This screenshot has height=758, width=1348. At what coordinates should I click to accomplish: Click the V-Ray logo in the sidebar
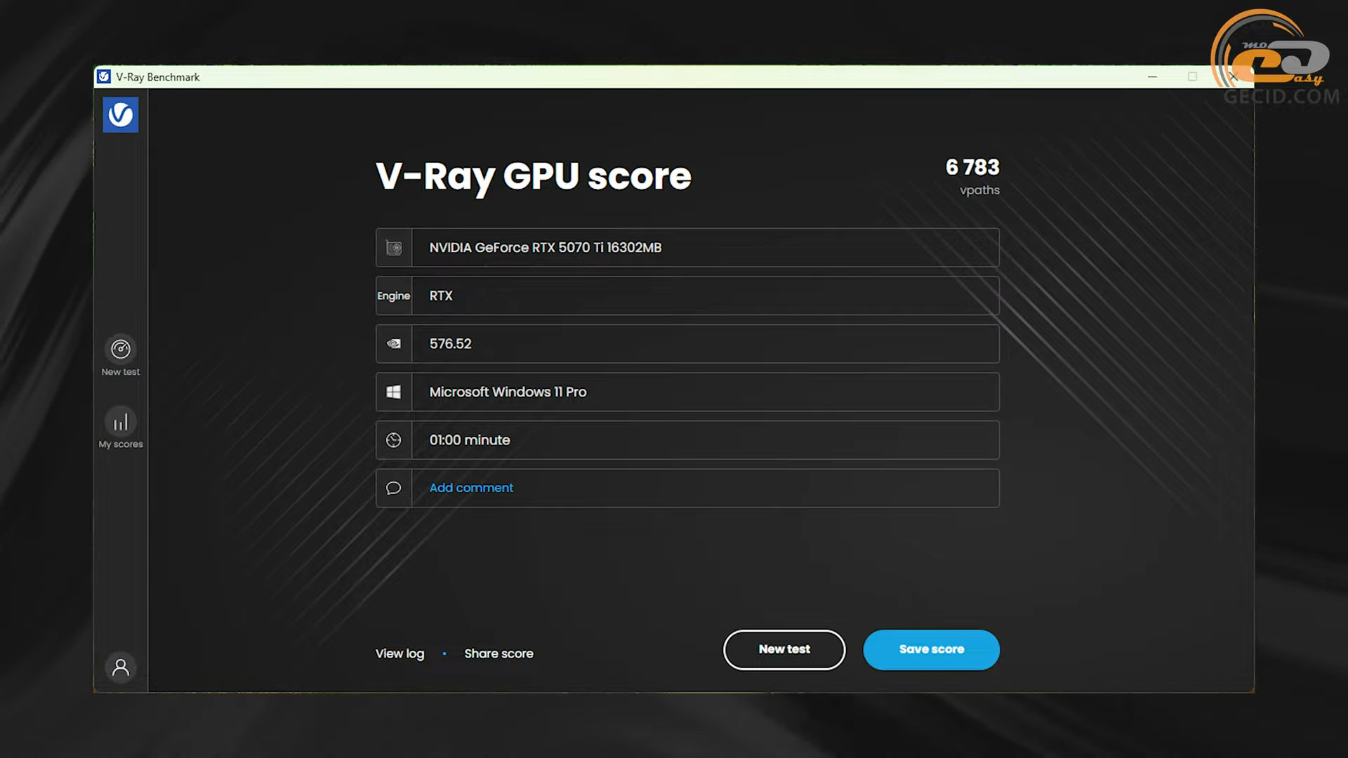point(121,114)
